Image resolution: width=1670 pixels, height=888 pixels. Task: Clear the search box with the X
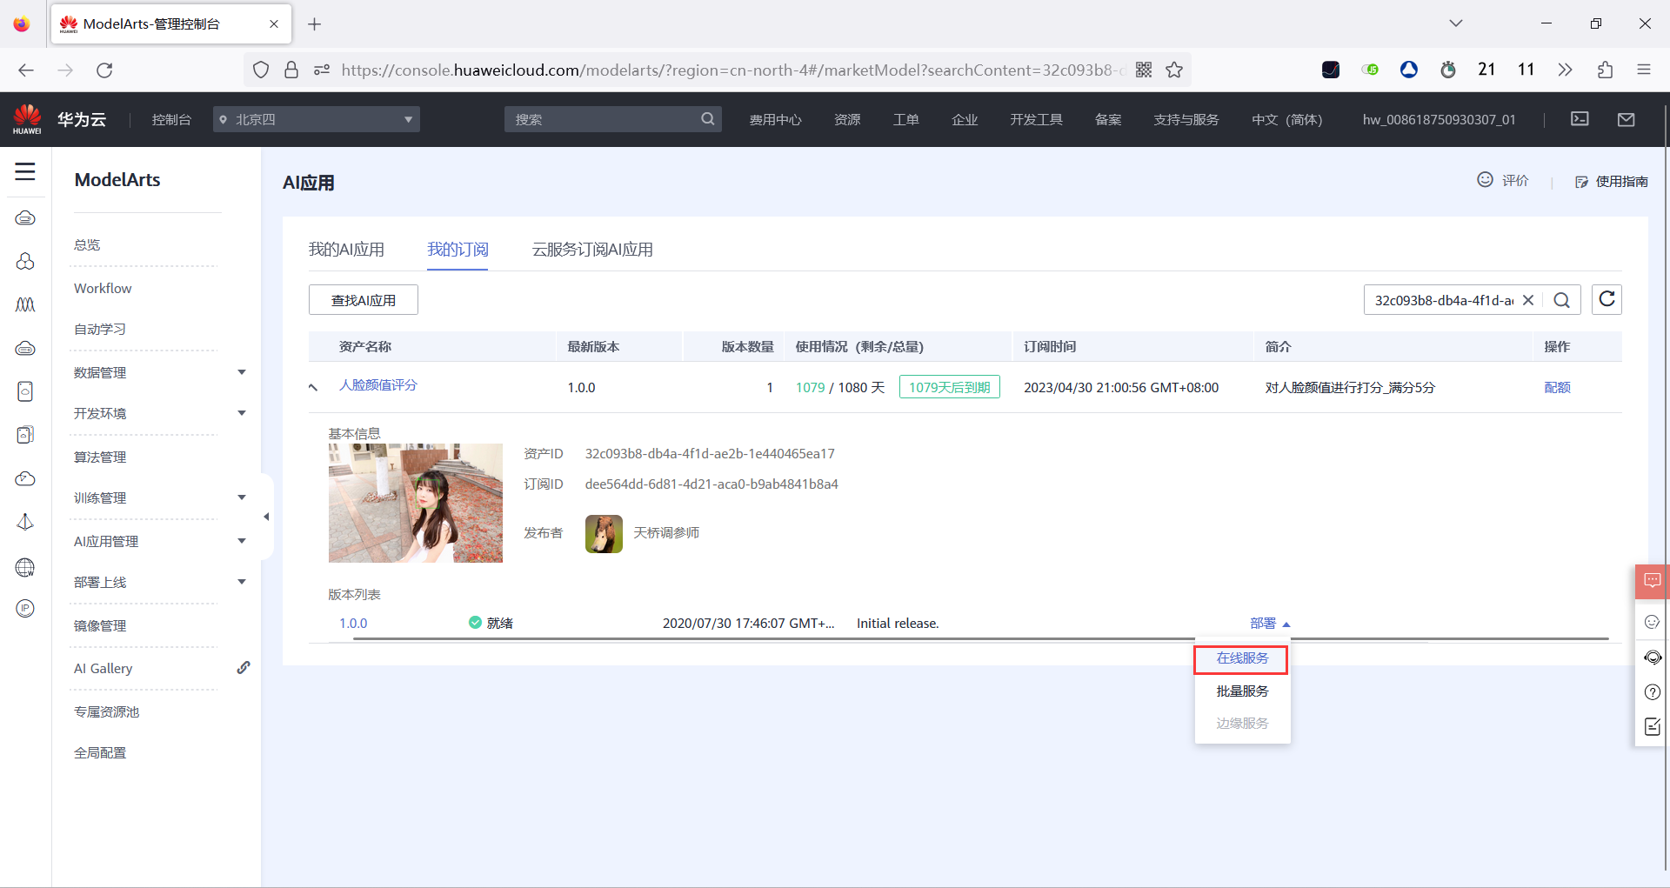coord(1530,299)
